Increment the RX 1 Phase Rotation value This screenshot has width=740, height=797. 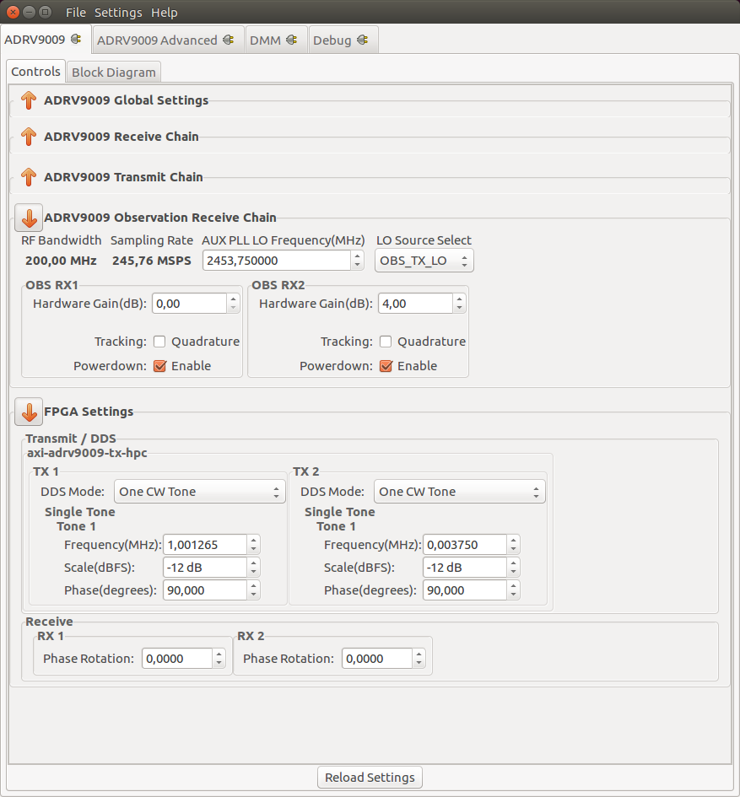220,654
